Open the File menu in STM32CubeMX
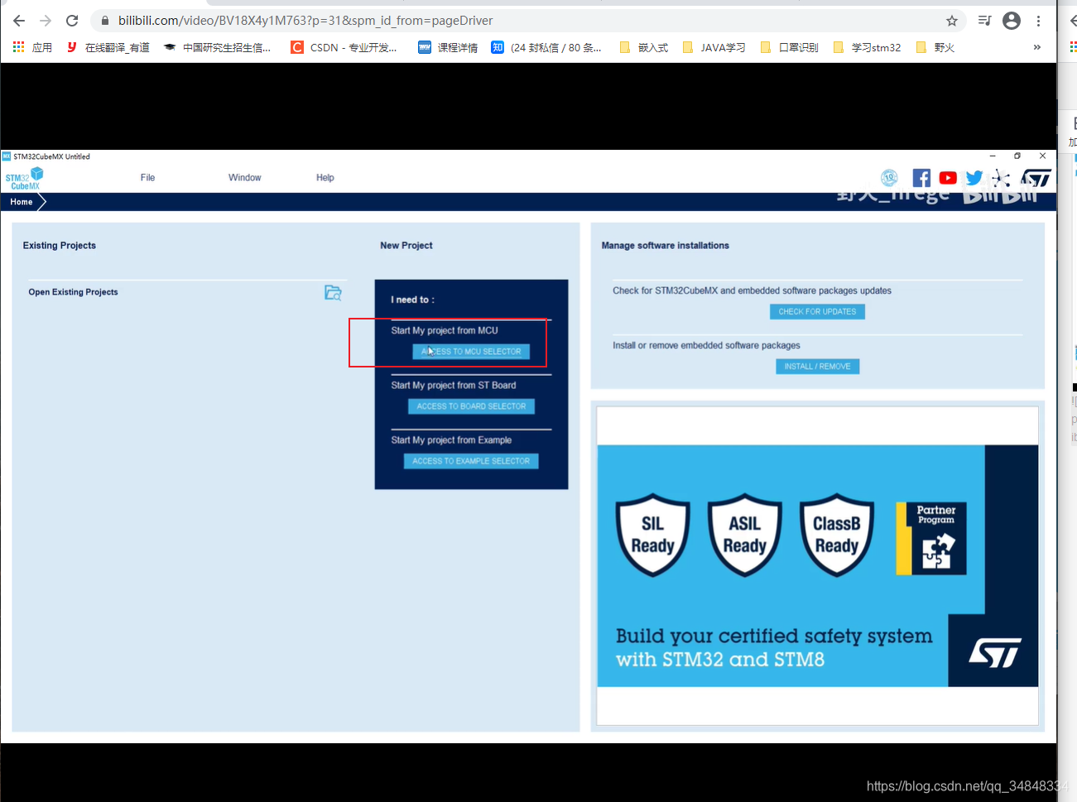 coord(147,178)
